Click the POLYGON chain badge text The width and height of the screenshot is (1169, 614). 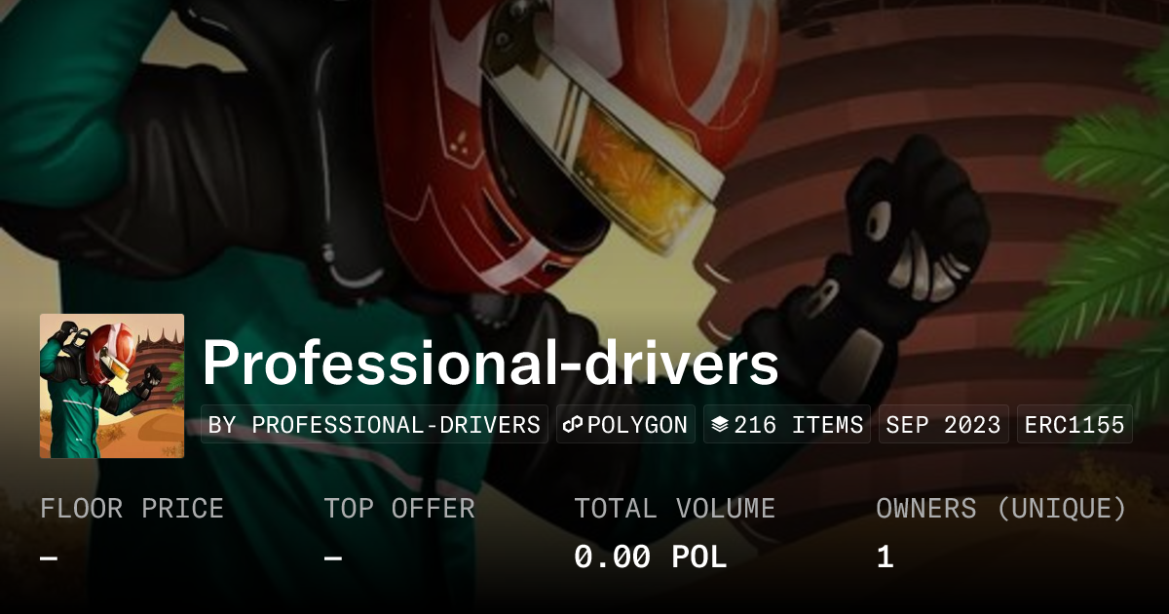(636, 425)
